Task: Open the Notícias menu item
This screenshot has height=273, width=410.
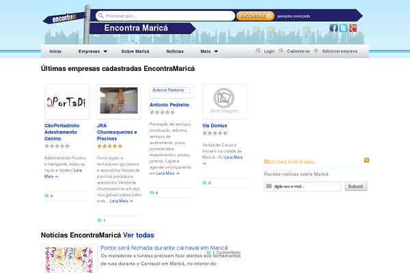Action: click(x=175, y=51)
